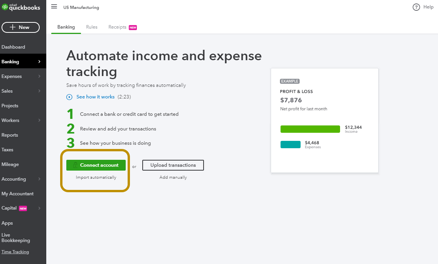Screen dimensions: 438x264
Task: Click the NEW badge beside Capital
Action: tap(23, 208)
